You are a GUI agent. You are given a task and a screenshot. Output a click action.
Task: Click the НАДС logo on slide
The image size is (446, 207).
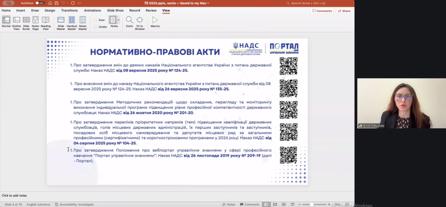tap(246, 48)
